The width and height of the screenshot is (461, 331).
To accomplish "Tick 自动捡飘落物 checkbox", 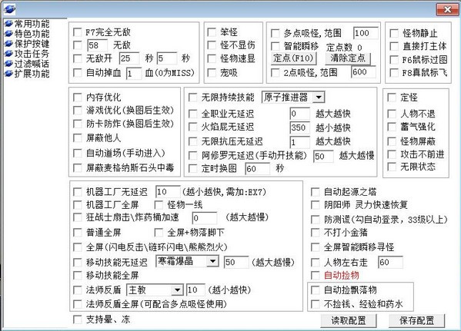I will [x=316, y=290].
